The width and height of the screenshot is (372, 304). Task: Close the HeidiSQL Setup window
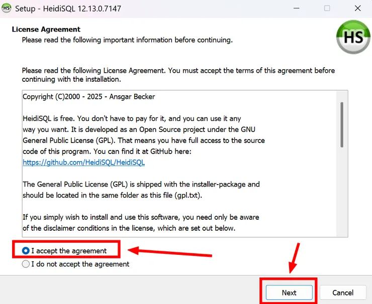point(357,9)
